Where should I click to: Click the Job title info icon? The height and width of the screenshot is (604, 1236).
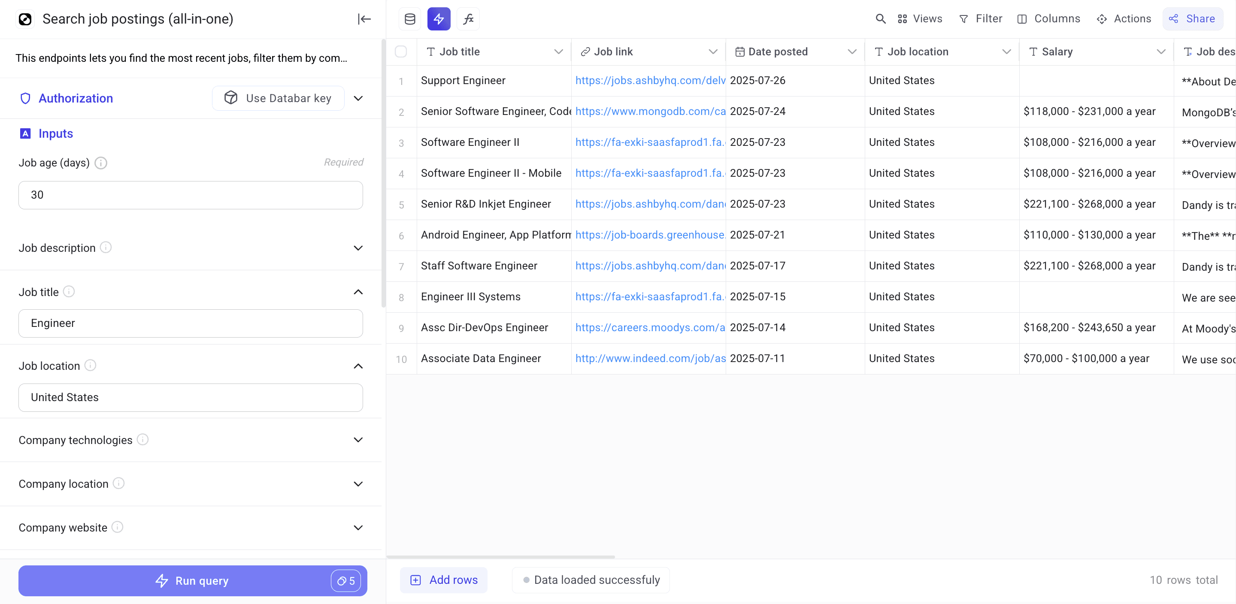(x=69, y=292)
